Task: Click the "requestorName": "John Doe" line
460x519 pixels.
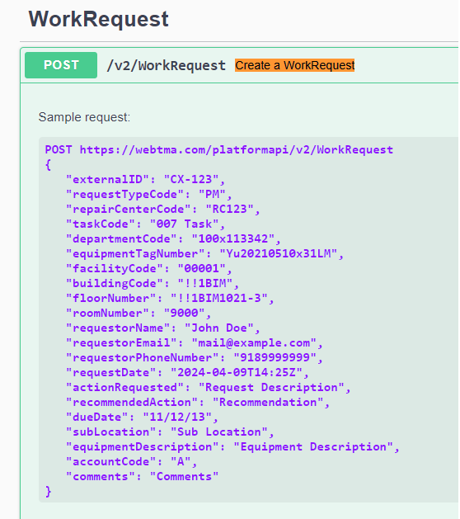Action: point(163,328)
